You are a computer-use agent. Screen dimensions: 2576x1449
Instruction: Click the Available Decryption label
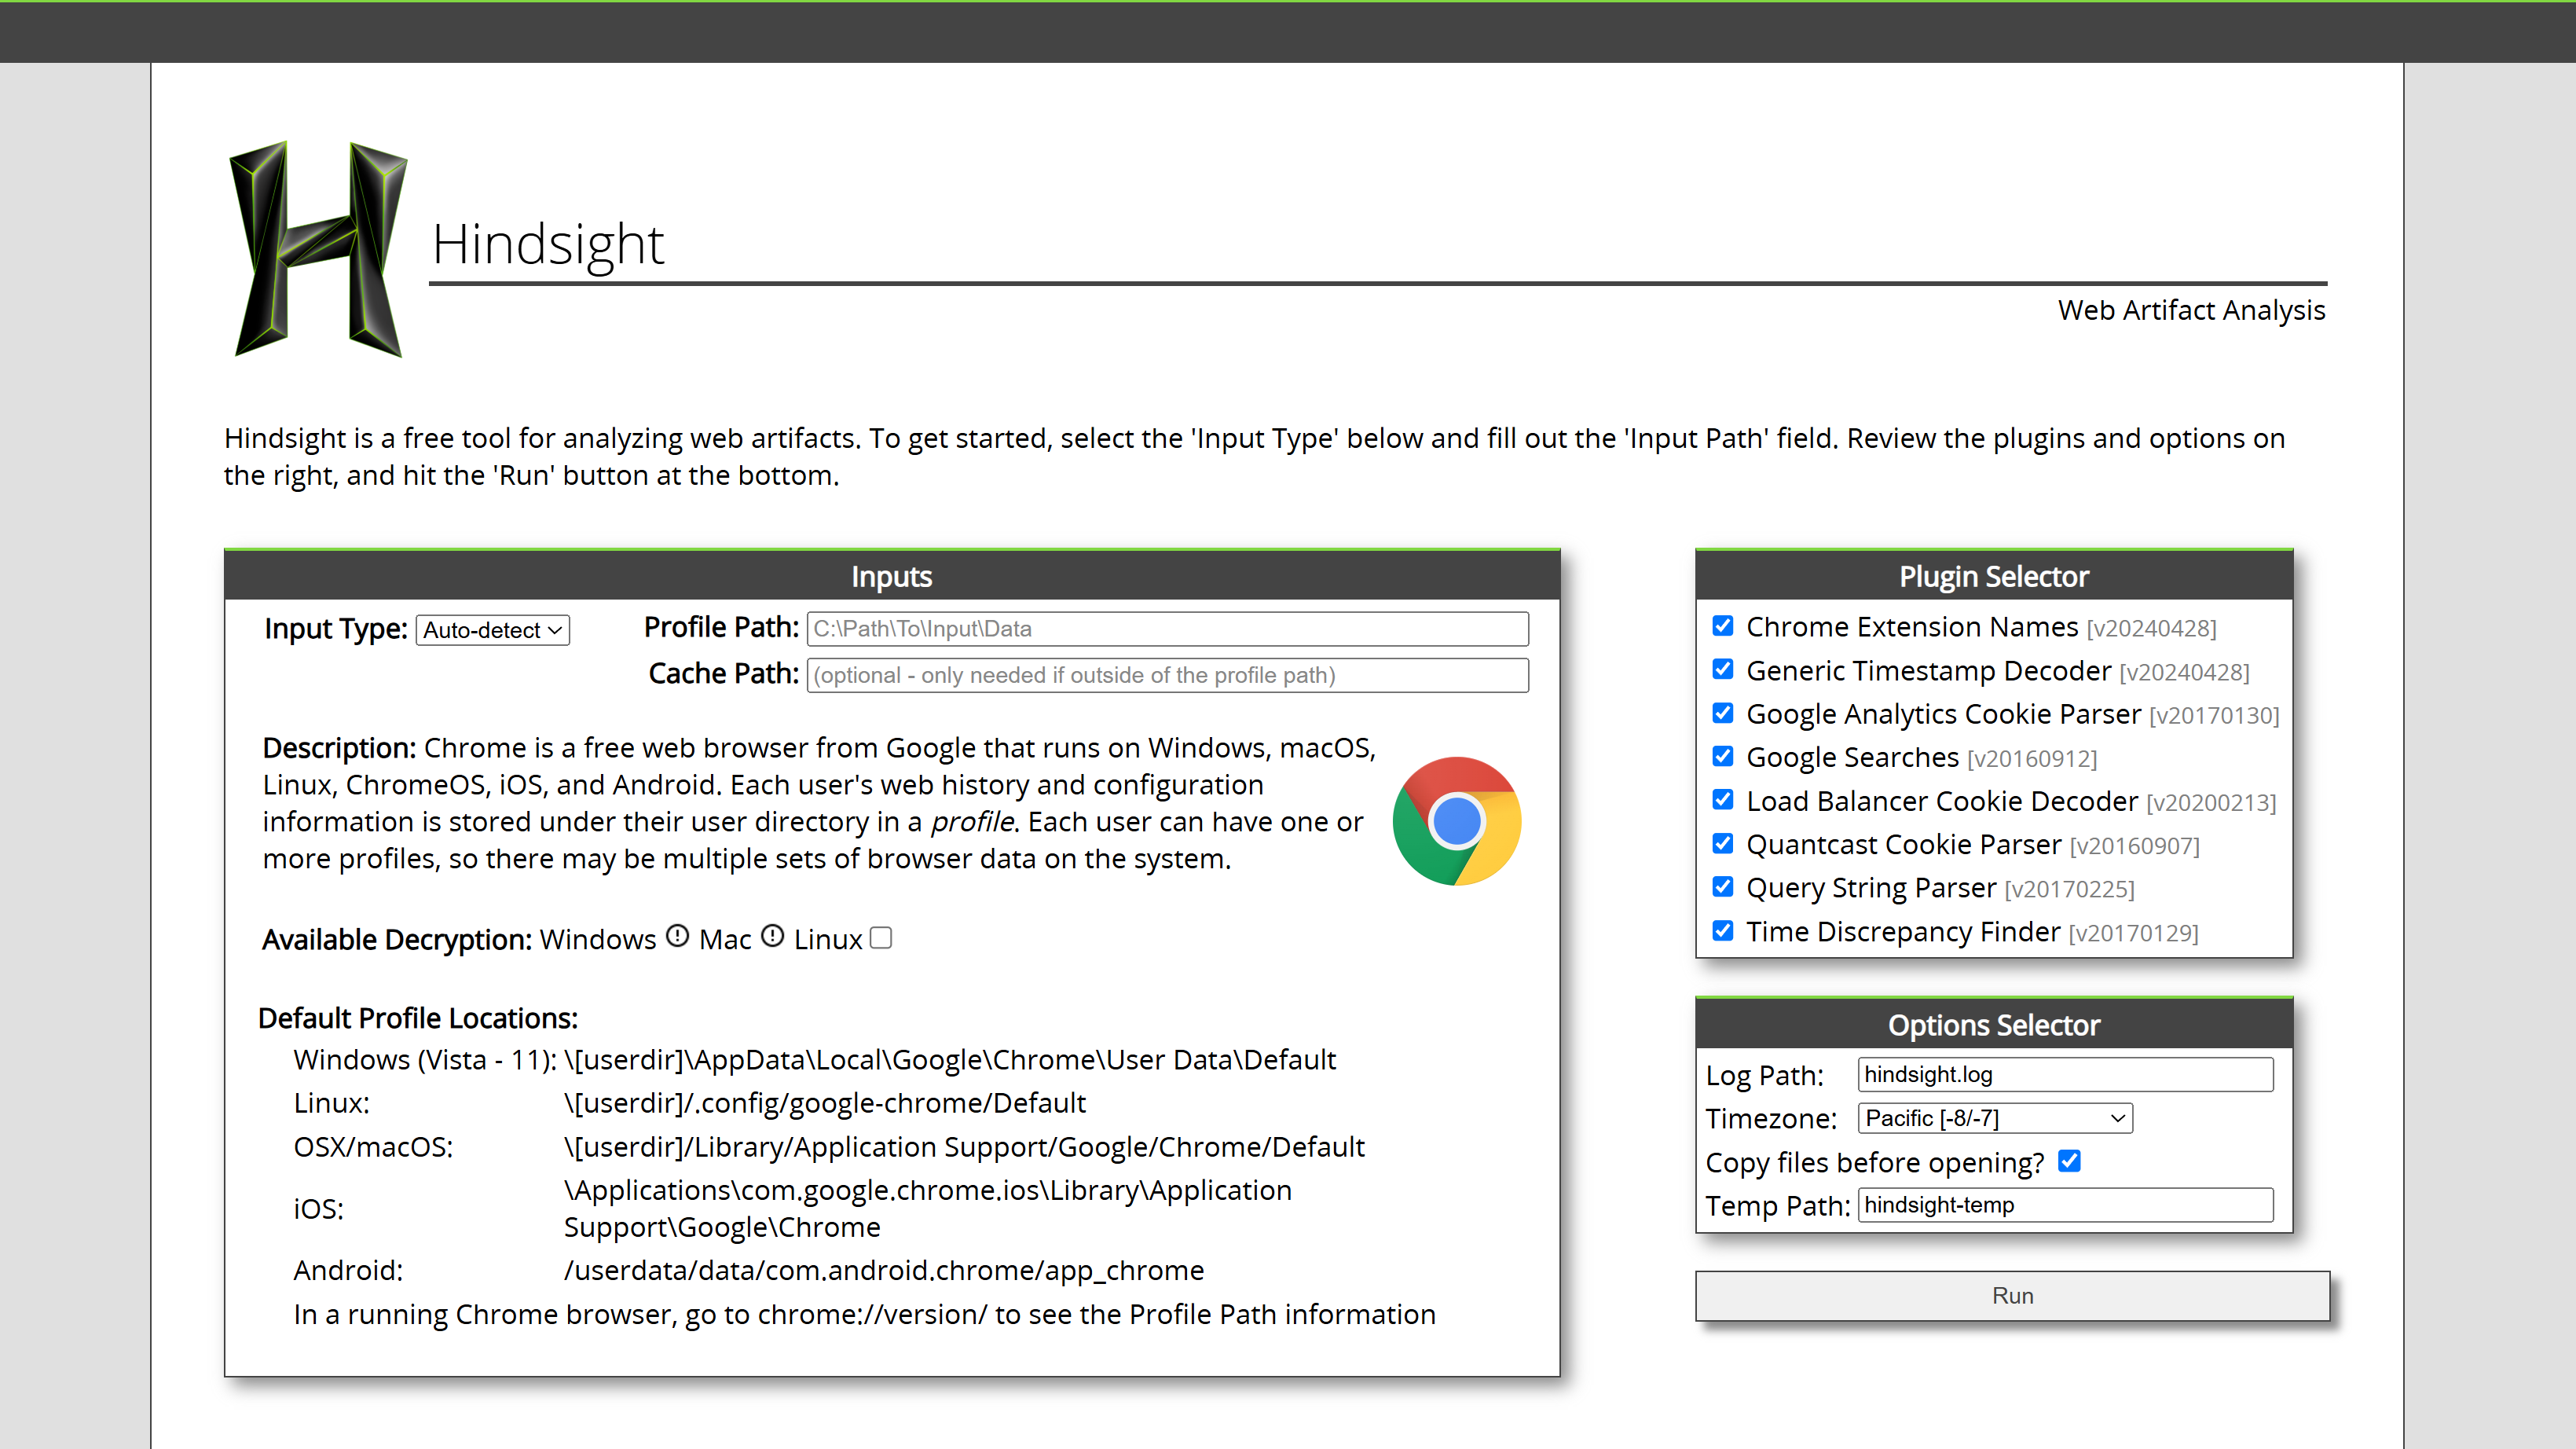pyautogui.click(x=397, y=940)
